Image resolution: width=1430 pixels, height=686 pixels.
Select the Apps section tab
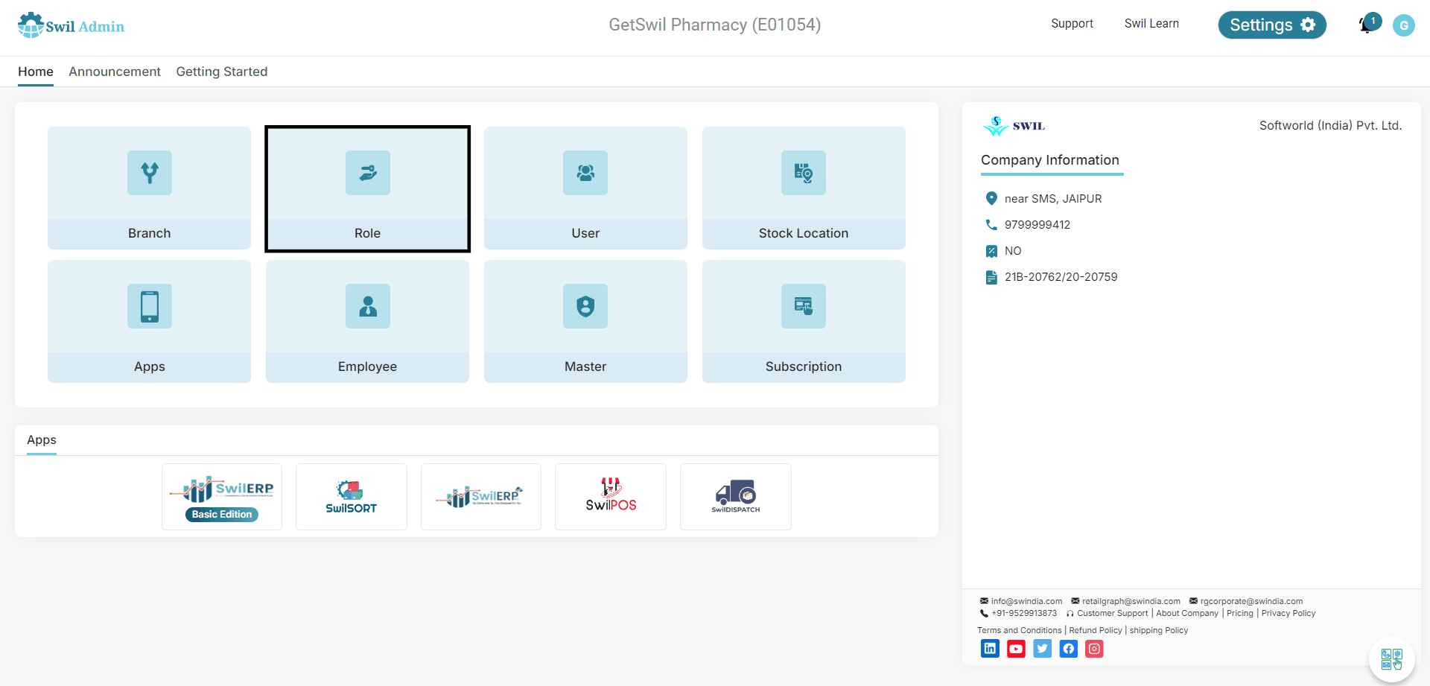[x=42, y=440]
